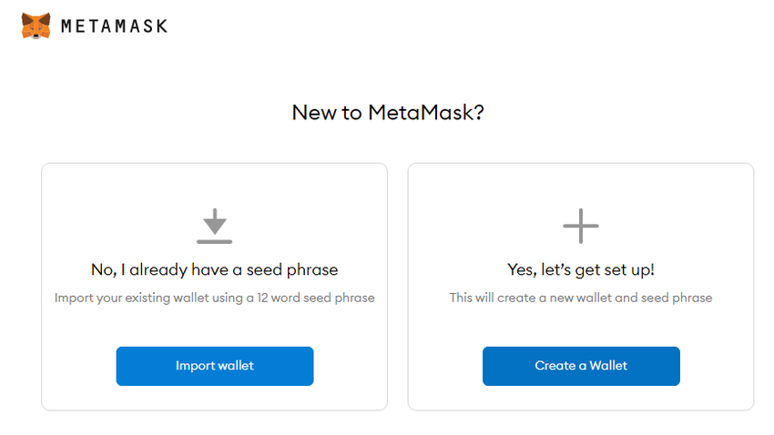Click "seed phrase" in right card description

point(680,298)
